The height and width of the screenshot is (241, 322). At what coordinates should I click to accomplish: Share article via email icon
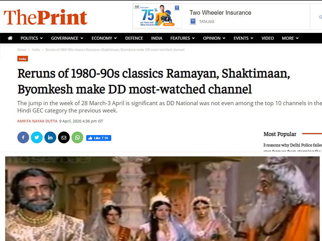[x=64, y=137]
